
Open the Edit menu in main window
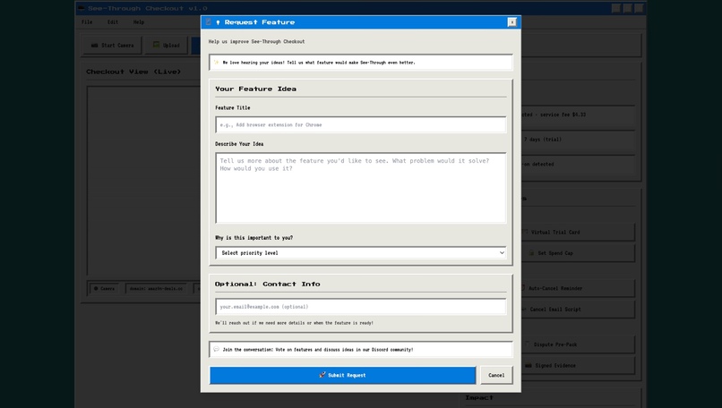(113, 22)
